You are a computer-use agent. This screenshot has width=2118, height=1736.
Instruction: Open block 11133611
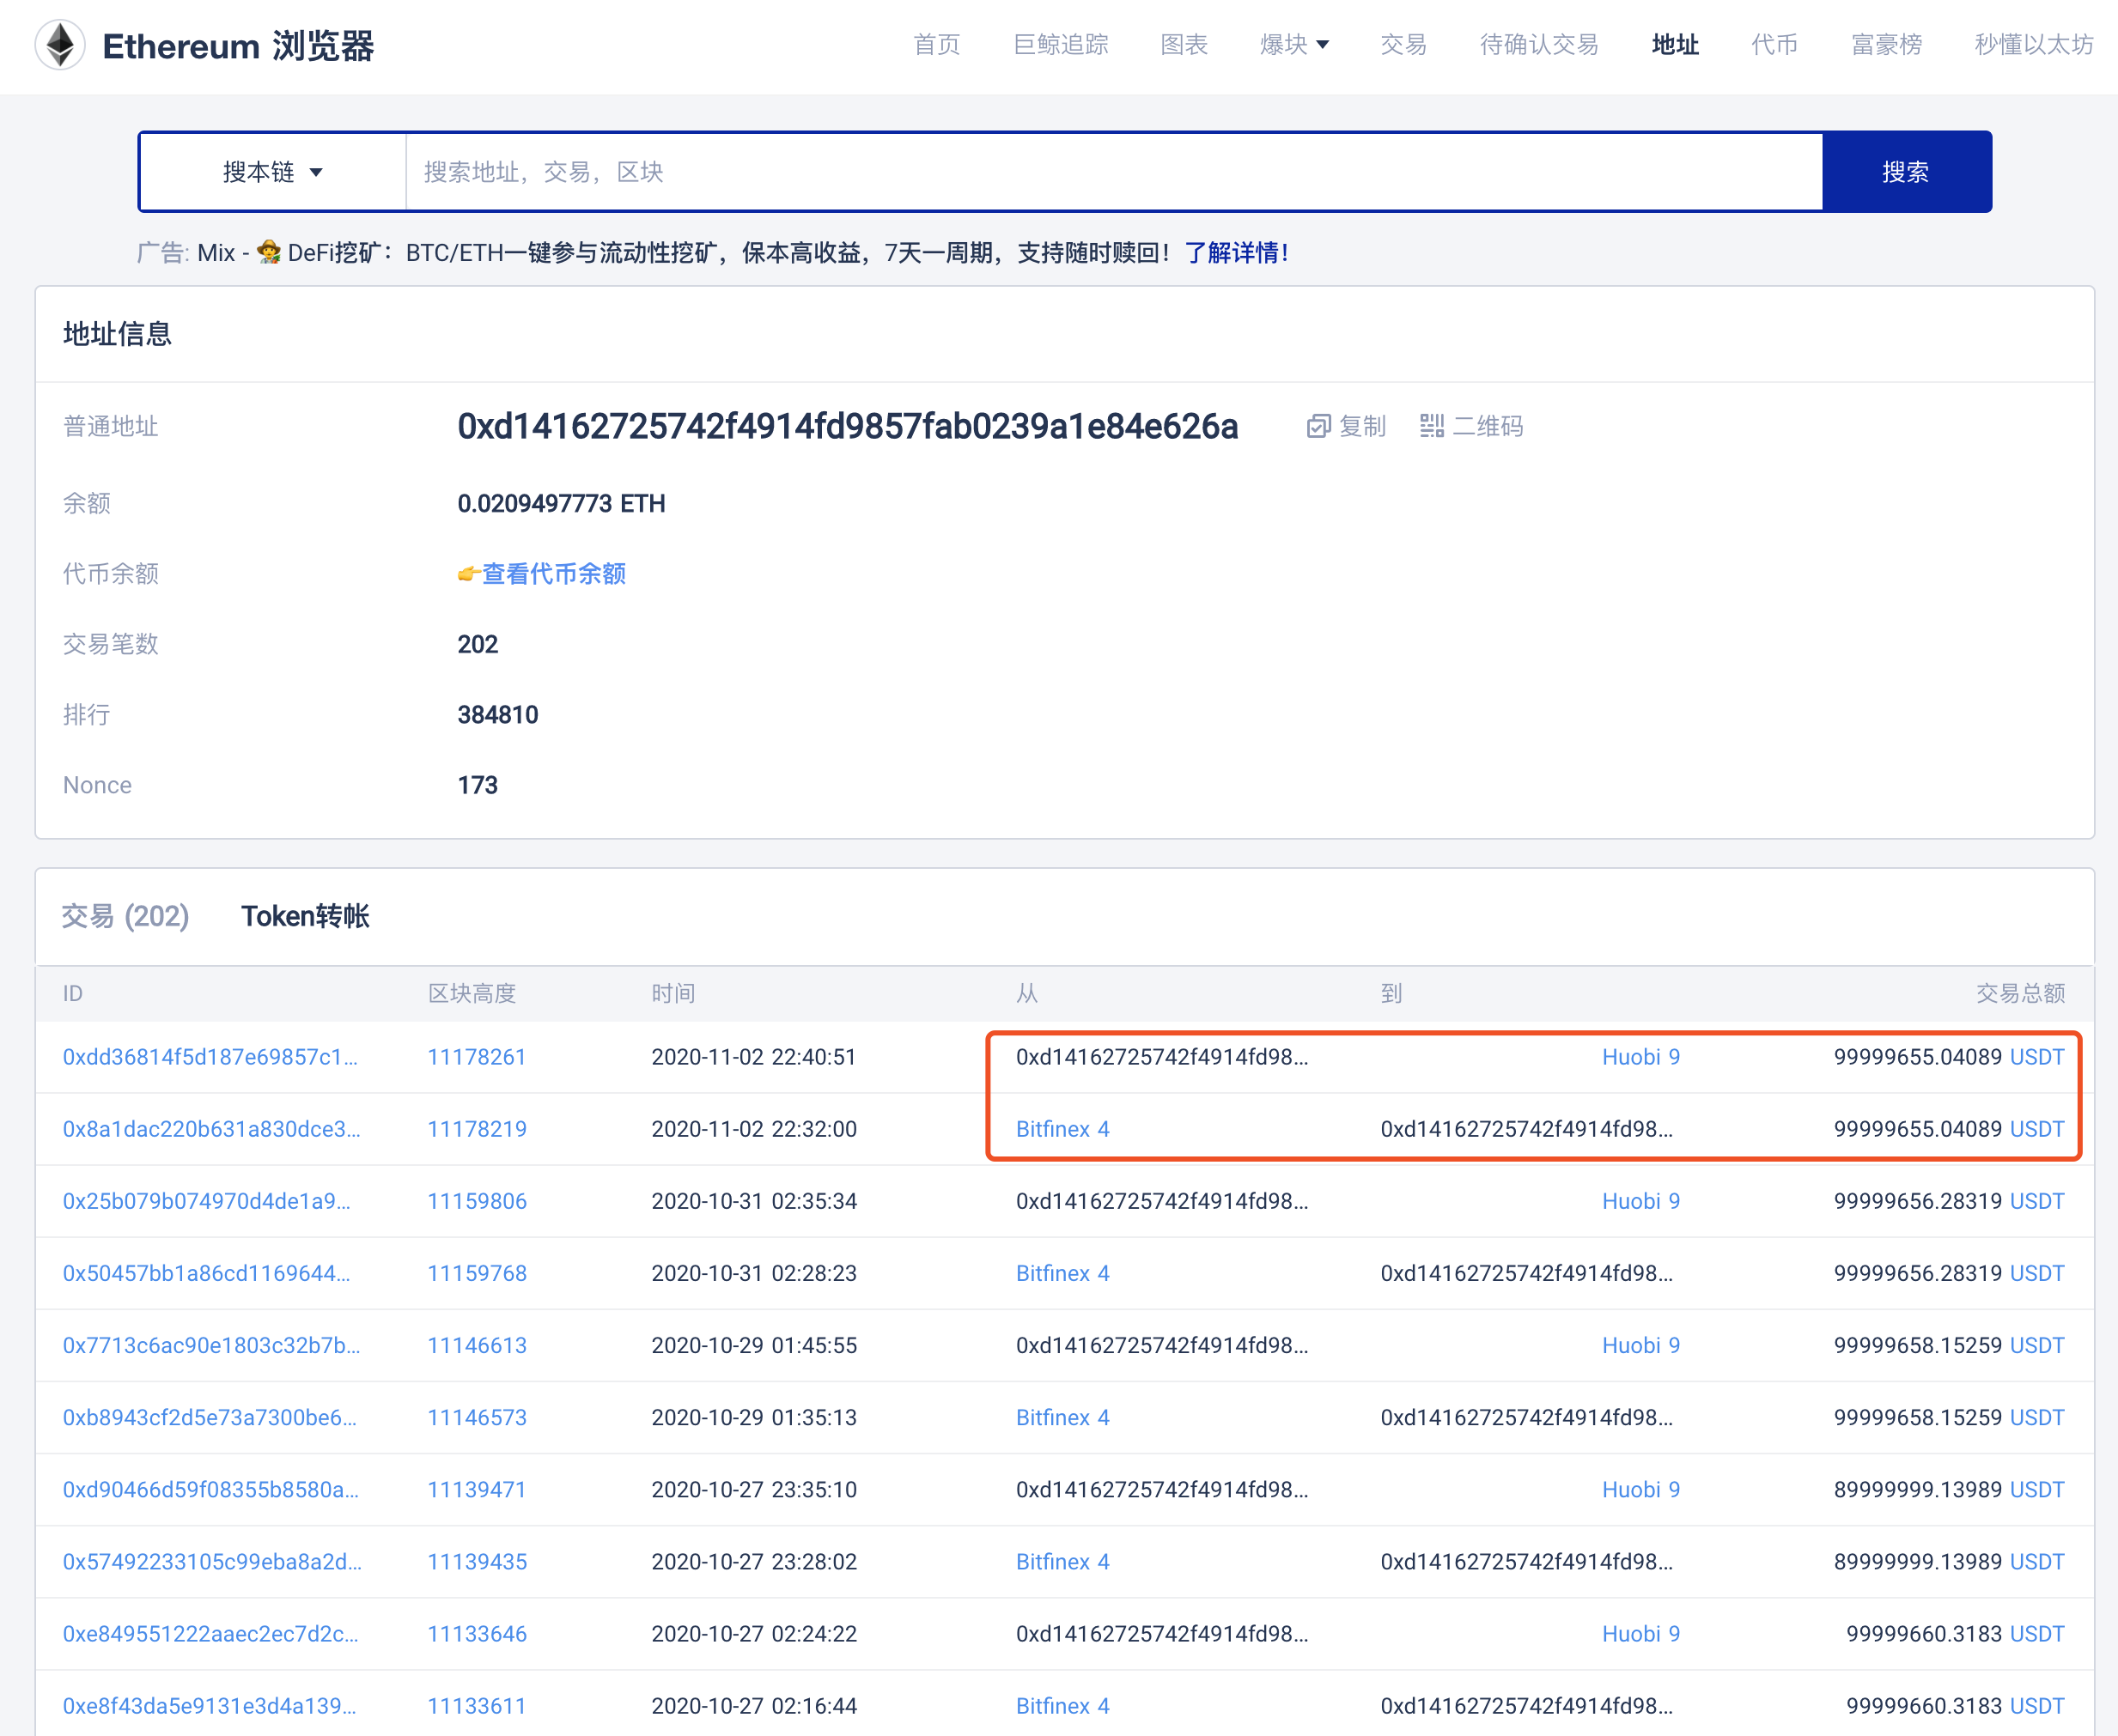(476, 1705)
